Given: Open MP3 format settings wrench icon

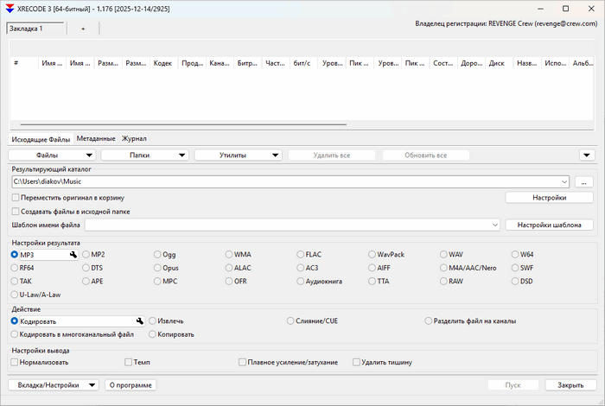Looking at the screenshot, I should click(x=73, y=255).
